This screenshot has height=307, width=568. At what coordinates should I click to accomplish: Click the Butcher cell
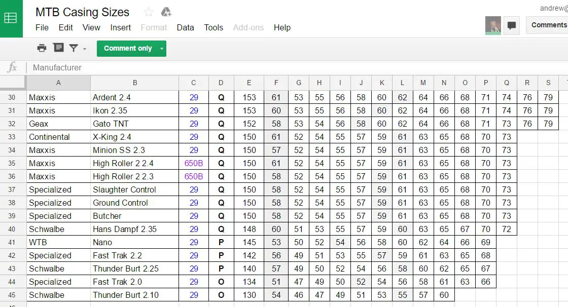tap(135, 216)
